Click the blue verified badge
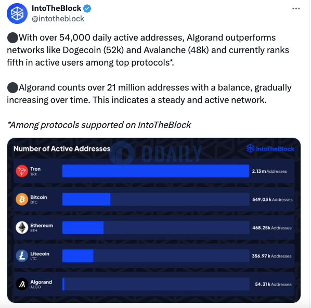Screen dimensions: 311x308 (87, 8)
